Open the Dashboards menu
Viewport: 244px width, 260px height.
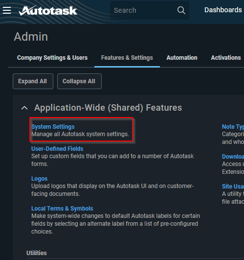223,10
